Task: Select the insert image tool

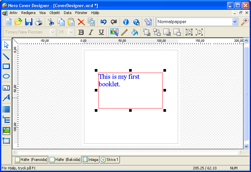Action: [x=6, y=131]
